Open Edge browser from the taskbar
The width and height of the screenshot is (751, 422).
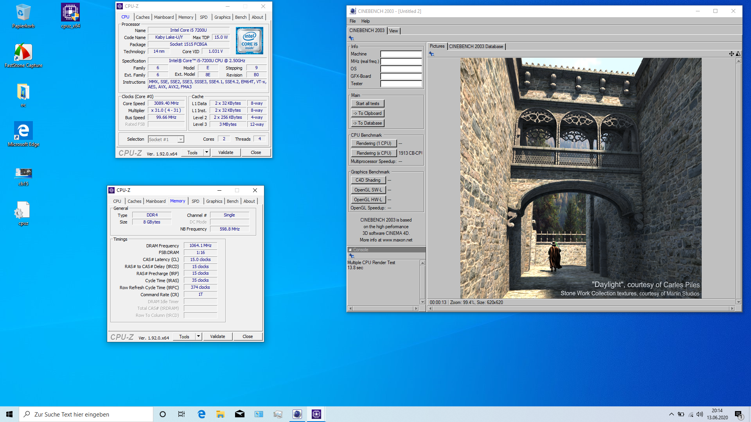coord(201,414)
